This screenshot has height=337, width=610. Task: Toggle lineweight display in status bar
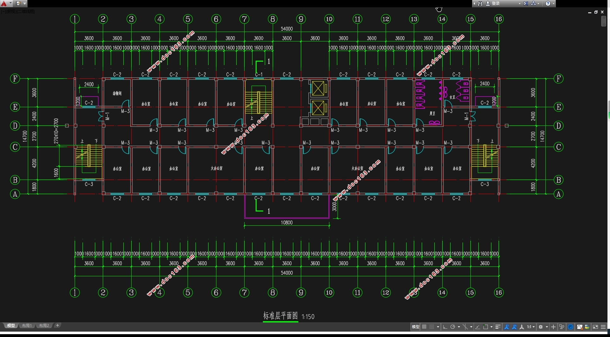[x=498, y=327]
